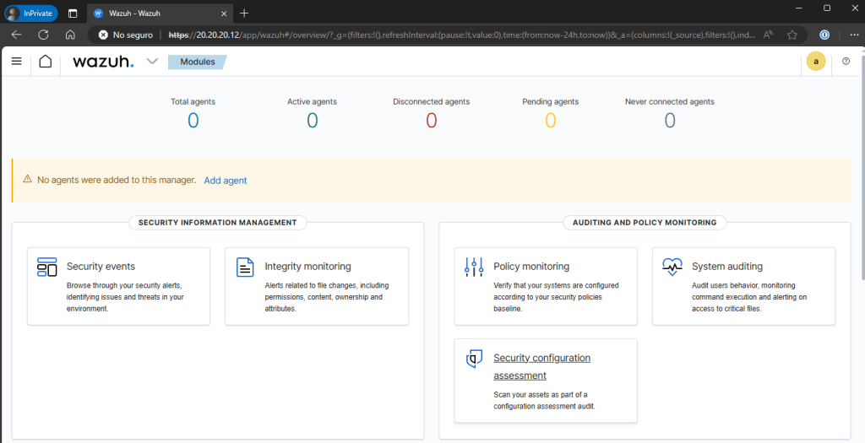
Task: Click the Policy monitoring sliders icon
Action: click(x=474, y=267)
